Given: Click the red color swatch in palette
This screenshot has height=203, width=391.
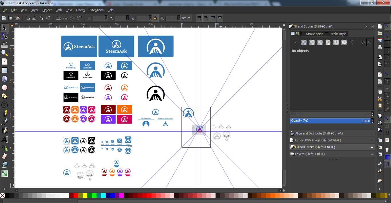Looking at the screenshot, I should pyautogui.click(x=76, y=196).
